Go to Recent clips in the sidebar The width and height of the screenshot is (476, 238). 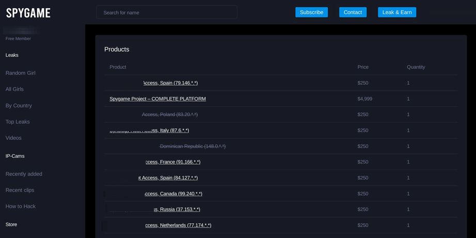(20, 190)
